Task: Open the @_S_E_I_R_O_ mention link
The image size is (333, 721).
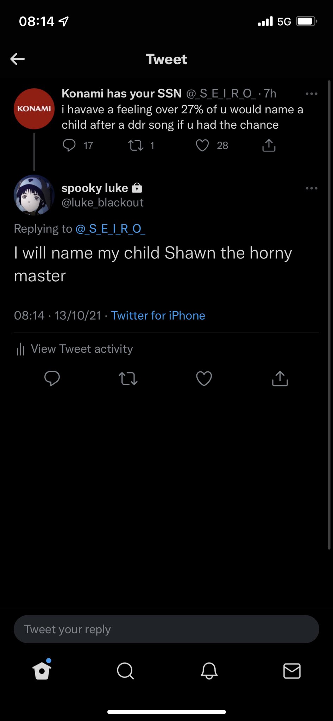Action: click(110, 229)
